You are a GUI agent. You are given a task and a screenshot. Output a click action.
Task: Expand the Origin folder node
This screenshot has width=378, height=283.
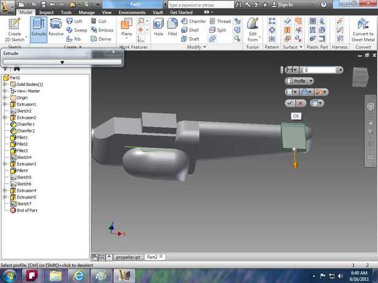point(5,97)
